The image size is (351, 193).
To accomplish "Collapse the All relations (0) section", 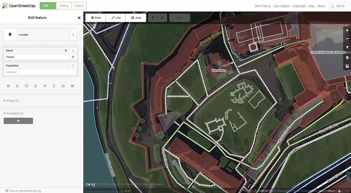I will pos(14,114).
